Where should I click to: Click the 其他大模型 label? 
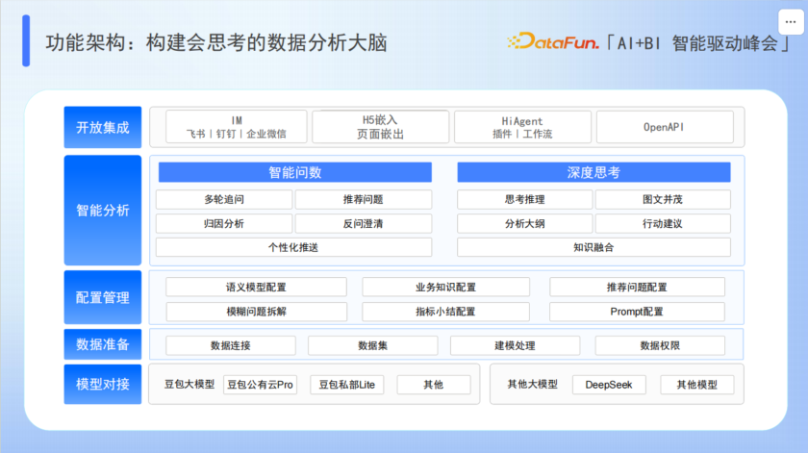tap(532, 384)
